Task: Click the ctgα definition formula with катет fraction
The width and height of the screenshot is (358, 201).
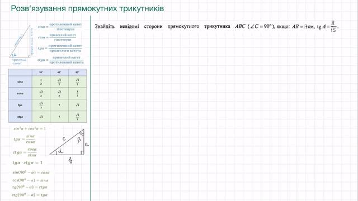Action: click(61, 60)
